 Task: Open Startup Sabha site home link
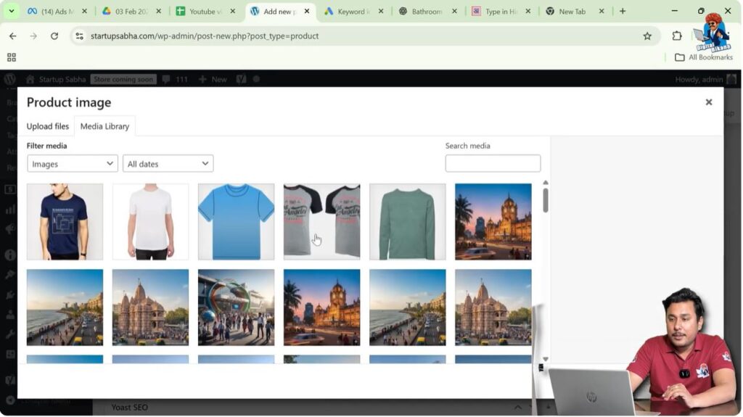(x=56, y=79)
